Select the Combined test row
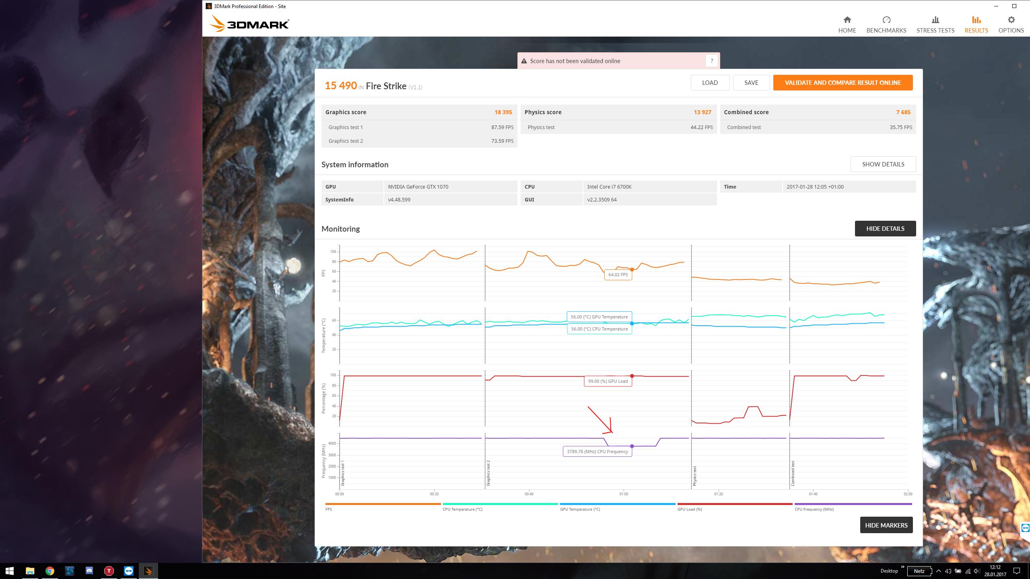1030x579 pixels. (818, 127)
